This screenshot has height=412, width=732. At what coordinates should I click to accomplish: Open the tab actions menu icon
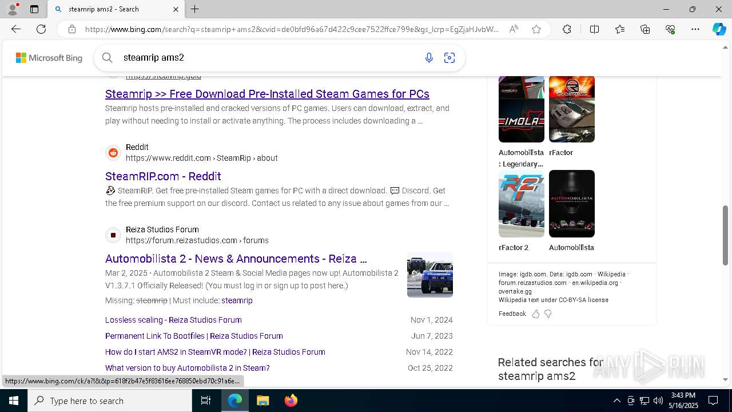click(x=34, y=9)
